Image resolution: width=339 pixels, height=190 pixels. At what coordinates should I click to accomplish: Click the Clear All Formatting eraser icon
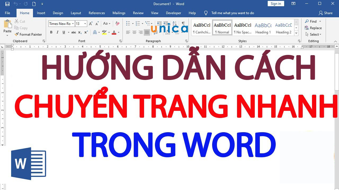118,23
